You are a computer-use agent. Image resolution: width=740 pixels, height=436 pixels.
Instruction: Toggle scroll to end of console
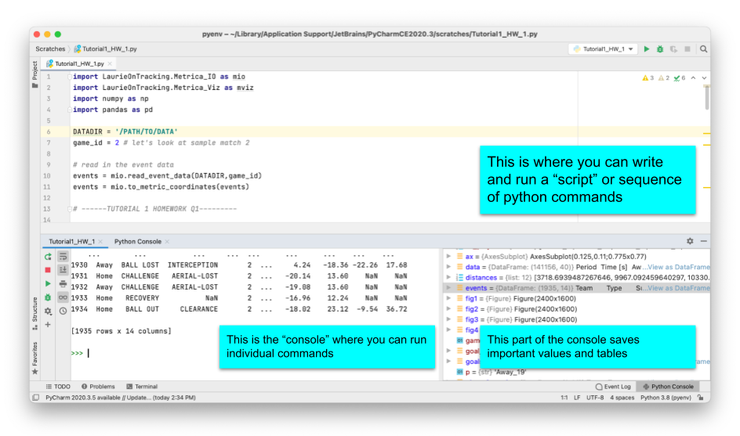coord(63,269)
